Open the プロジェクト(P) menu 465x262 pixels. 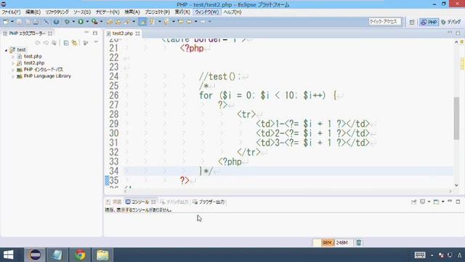click(157, 12)
